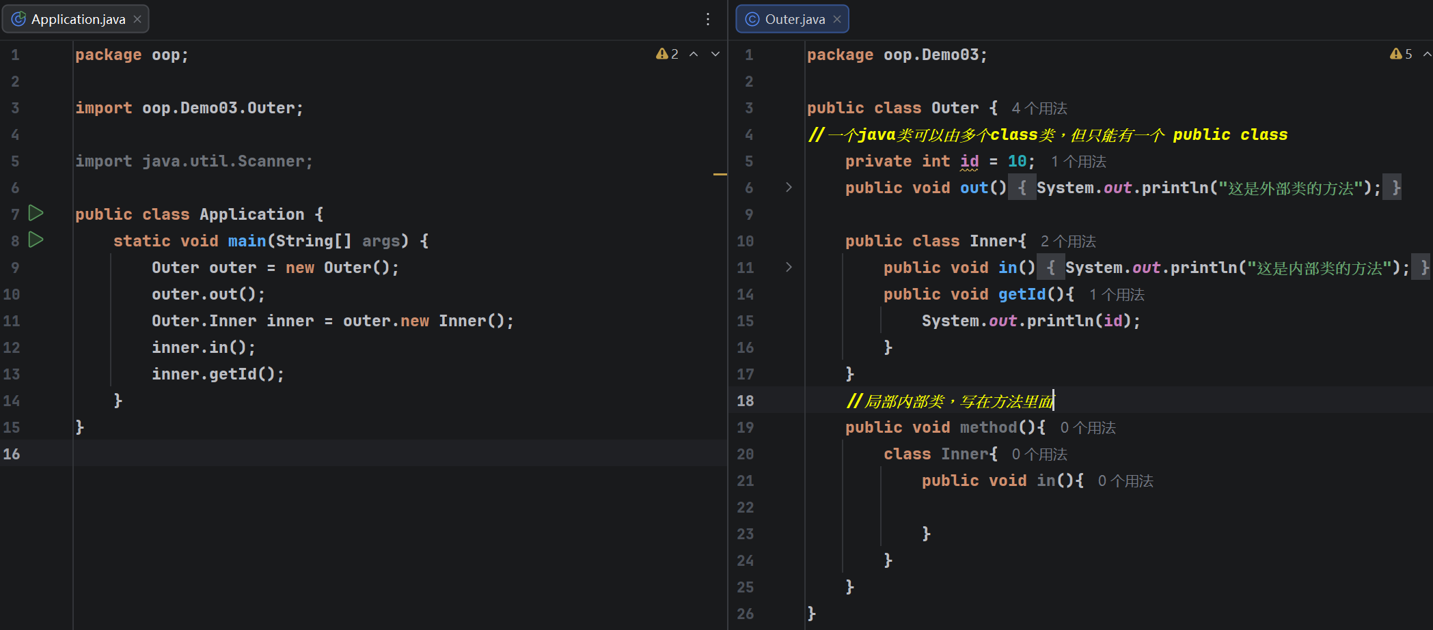Click the class icon on the Outer.java tab

click(752, 19)
